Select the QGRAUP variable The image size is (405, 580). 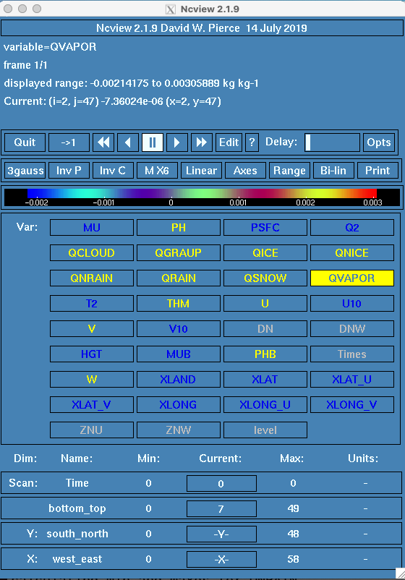coord(179,252)
